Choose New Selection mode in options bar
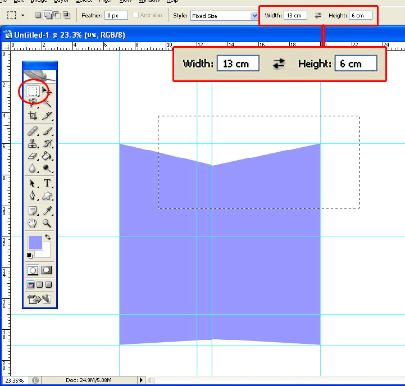Screen dimensions: 405x386 38,15
